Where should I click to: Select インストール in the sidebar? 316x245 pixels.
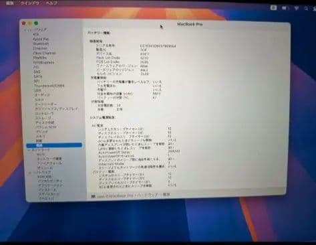[47, 190]
